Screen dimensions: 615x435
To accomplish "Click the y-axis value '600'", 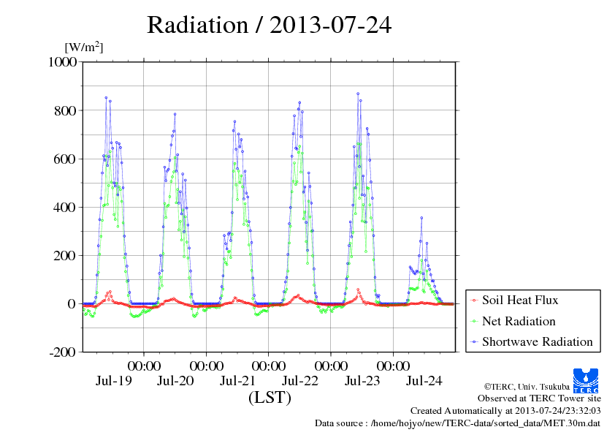I will [x=65, y=159].
